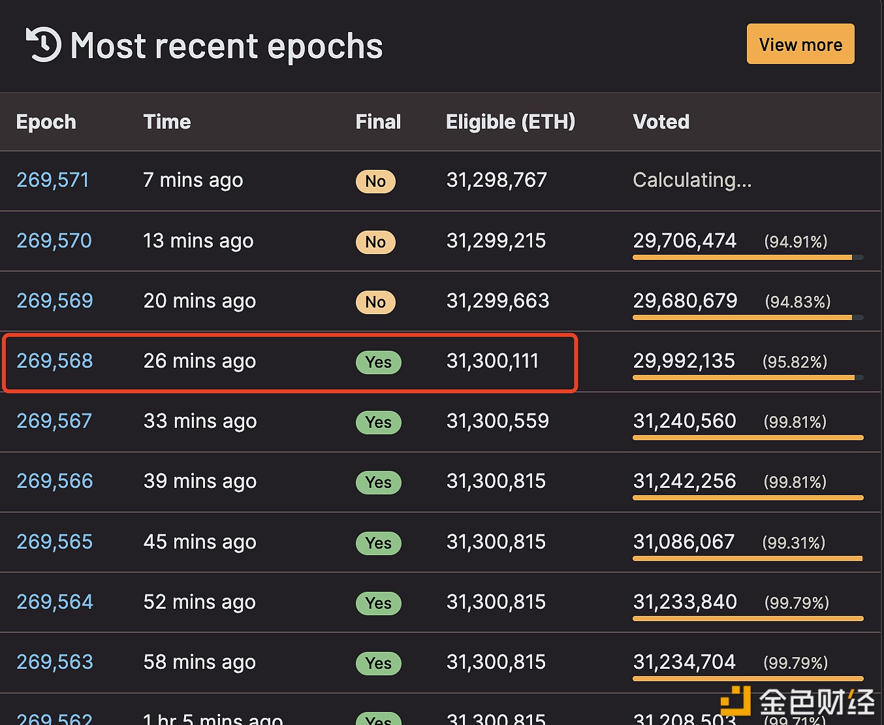View epoch 269,564 details
Screen dimensions: 884x725
coord(55,602)
